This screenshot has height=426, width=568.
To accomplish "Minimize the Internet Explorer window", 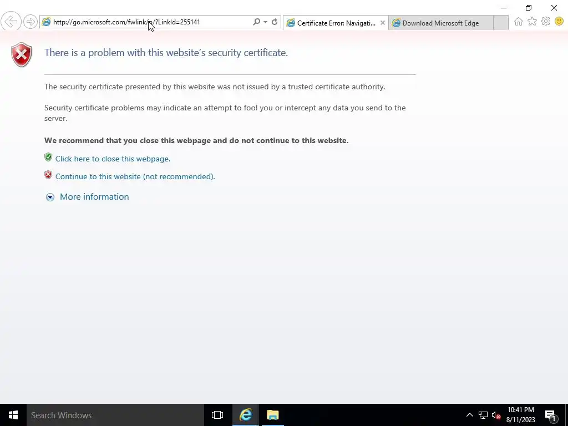I will click(x=504, y=8).
